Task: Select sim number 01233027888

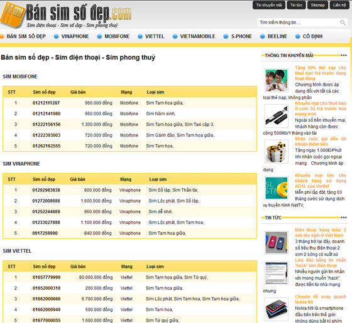Action: click(x=47, y=222)
